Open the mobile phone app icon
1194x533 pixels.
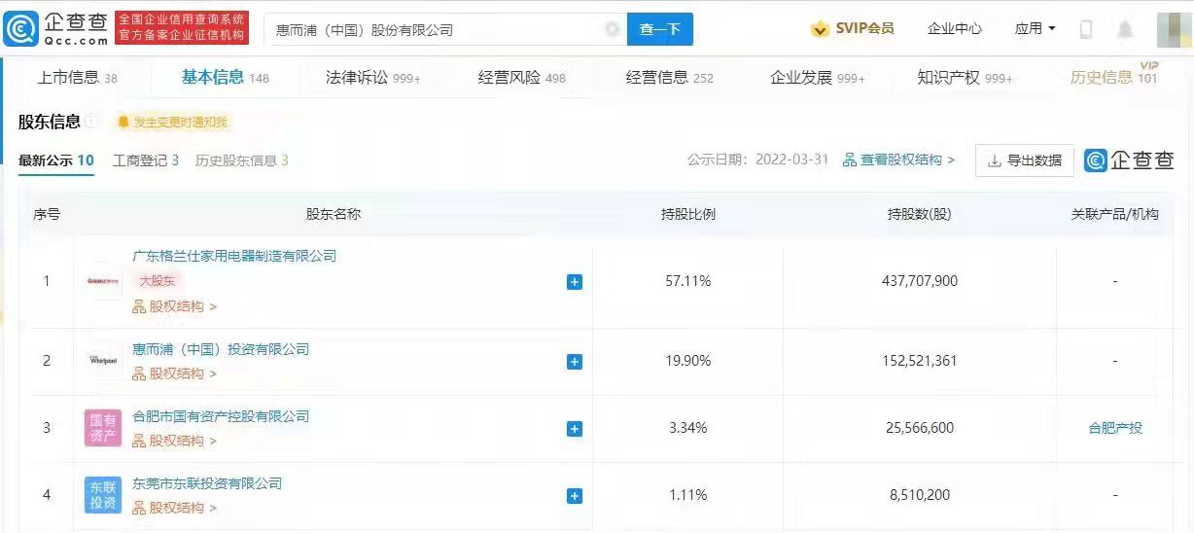tap(1086, 29)
